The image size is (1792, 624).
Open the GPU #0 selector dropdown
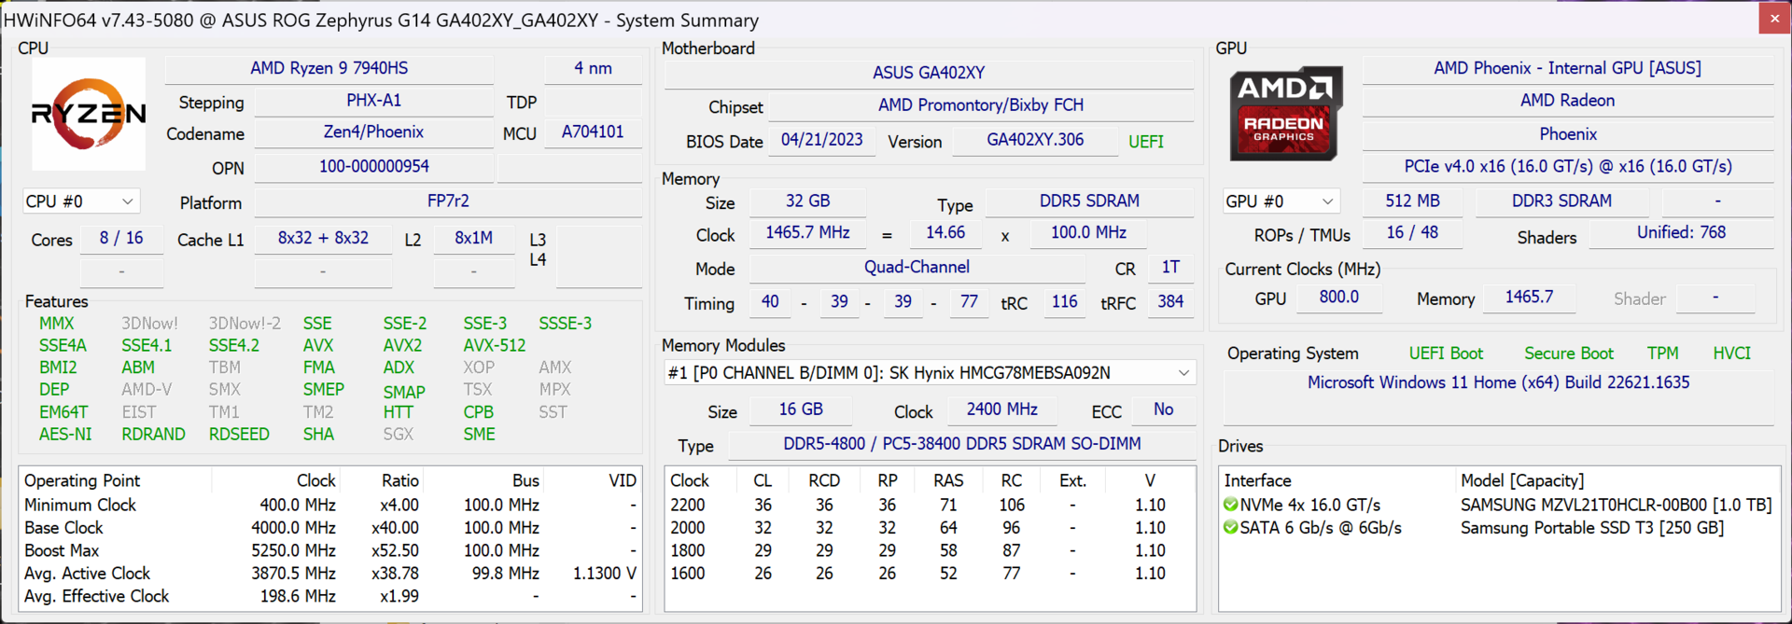click(1281, 201)
